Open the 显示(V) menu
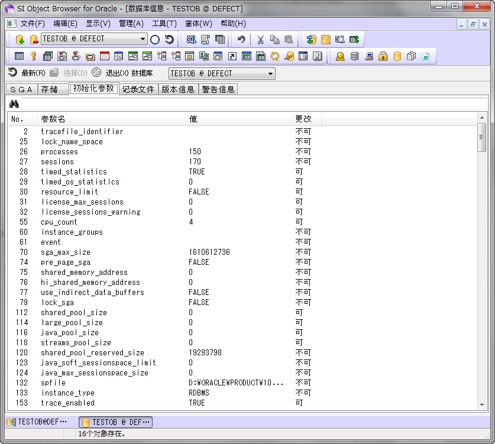The height and width of the screenshot is (444, 495). click(x=98, y=23)
